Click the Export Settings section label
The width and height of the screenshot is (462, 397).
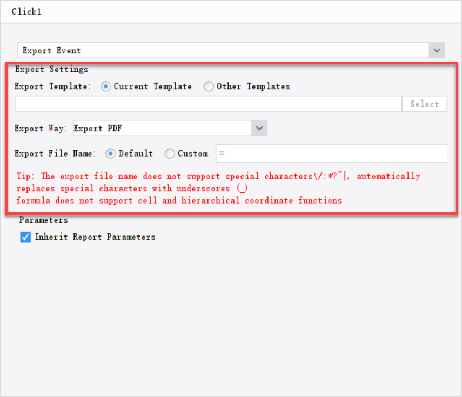(x=51, y=69)
